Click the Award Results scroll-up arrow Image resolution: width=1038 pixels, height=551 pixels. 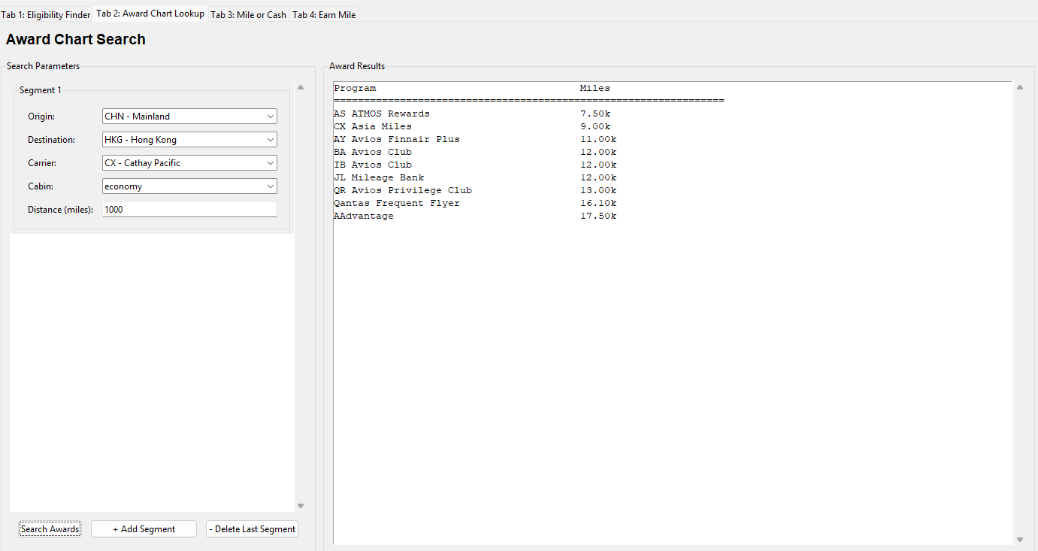1020,87
